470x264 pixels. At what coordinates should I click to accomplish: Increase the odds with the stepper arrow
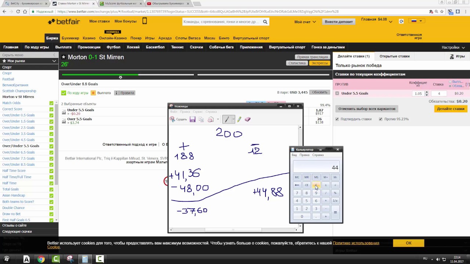[x=427, y=92]
